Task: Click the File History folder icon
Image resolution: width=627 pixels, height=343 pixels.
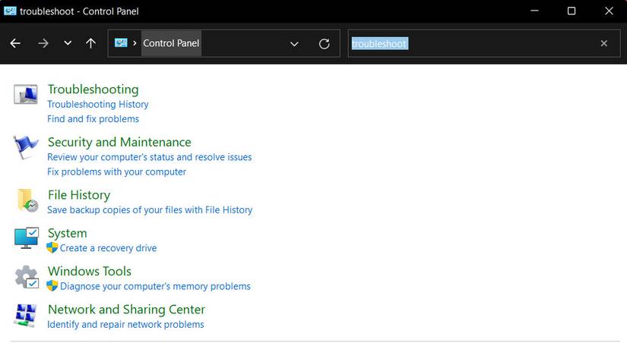Action: pos(27,200)
